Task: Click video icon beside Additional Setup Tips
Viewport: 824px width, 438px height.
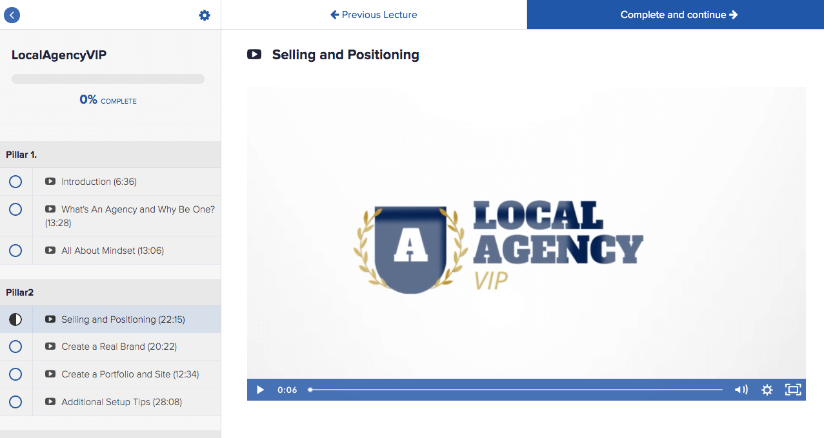Action: pos(50,401)
